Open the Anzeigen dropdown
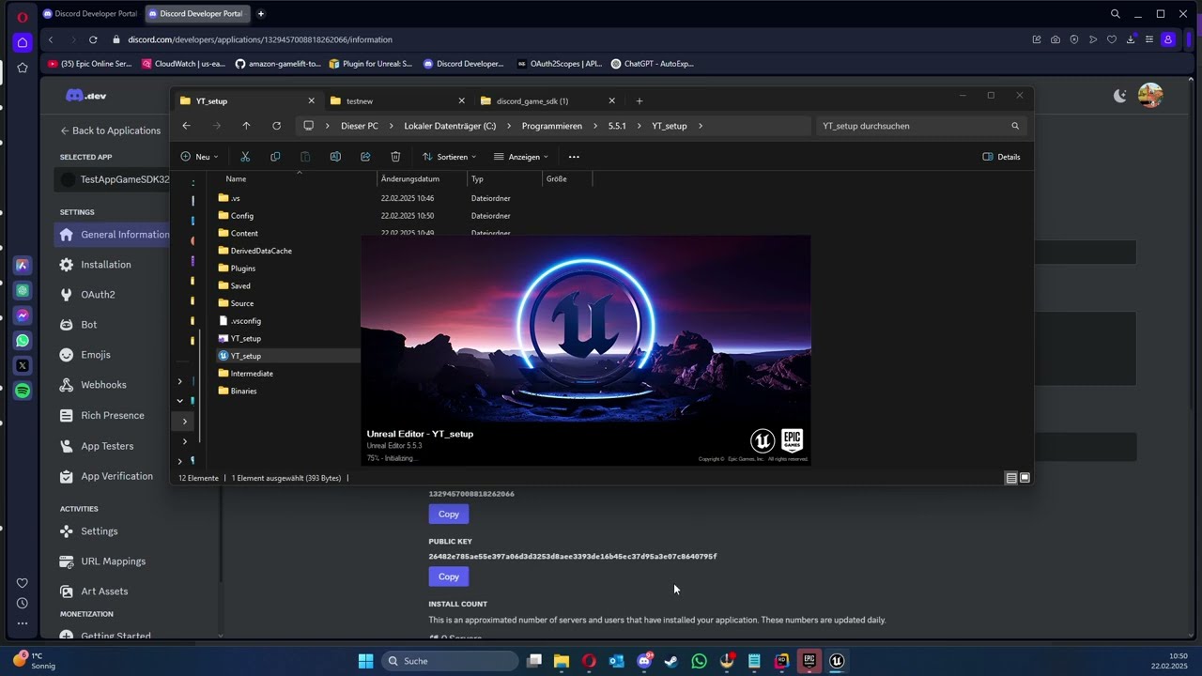This screenshot has height=676, width=1202. tap(521, 157)
